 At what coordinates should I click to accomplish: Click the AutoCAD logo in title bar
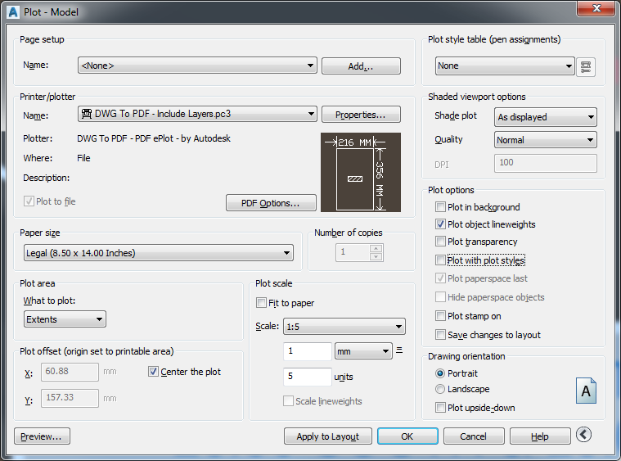pyautogui.click(x=12, y=12)
